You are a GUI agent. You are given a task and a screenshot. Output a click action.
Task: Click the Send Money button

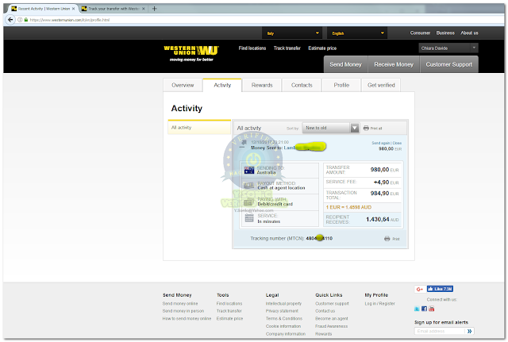(345, 64)
